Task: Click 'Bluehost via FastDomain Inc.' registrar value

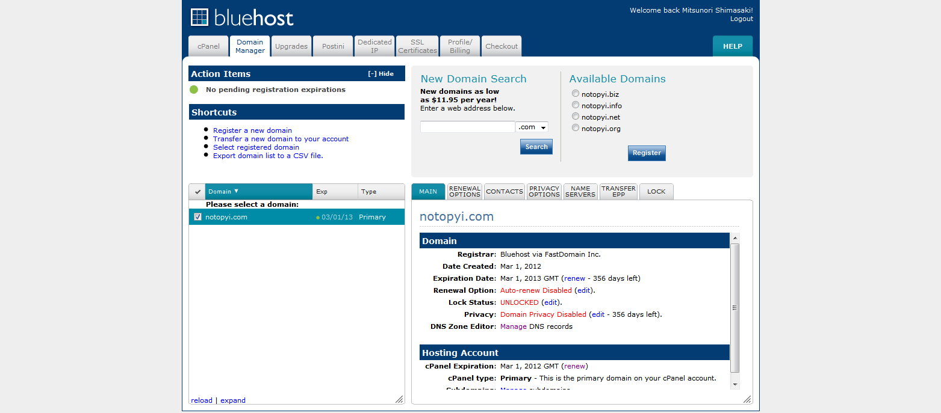Action: 550,254
